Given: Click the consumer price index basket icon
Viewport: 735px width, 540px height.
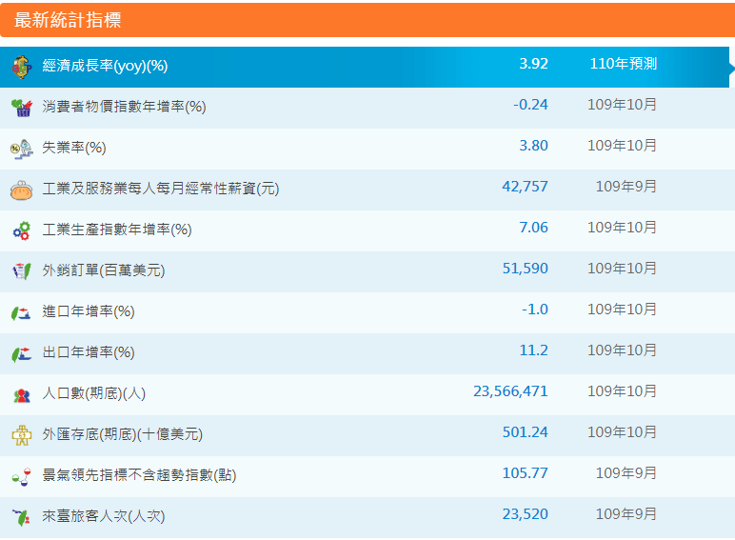Looking at the screenshot, I should 21,108.
